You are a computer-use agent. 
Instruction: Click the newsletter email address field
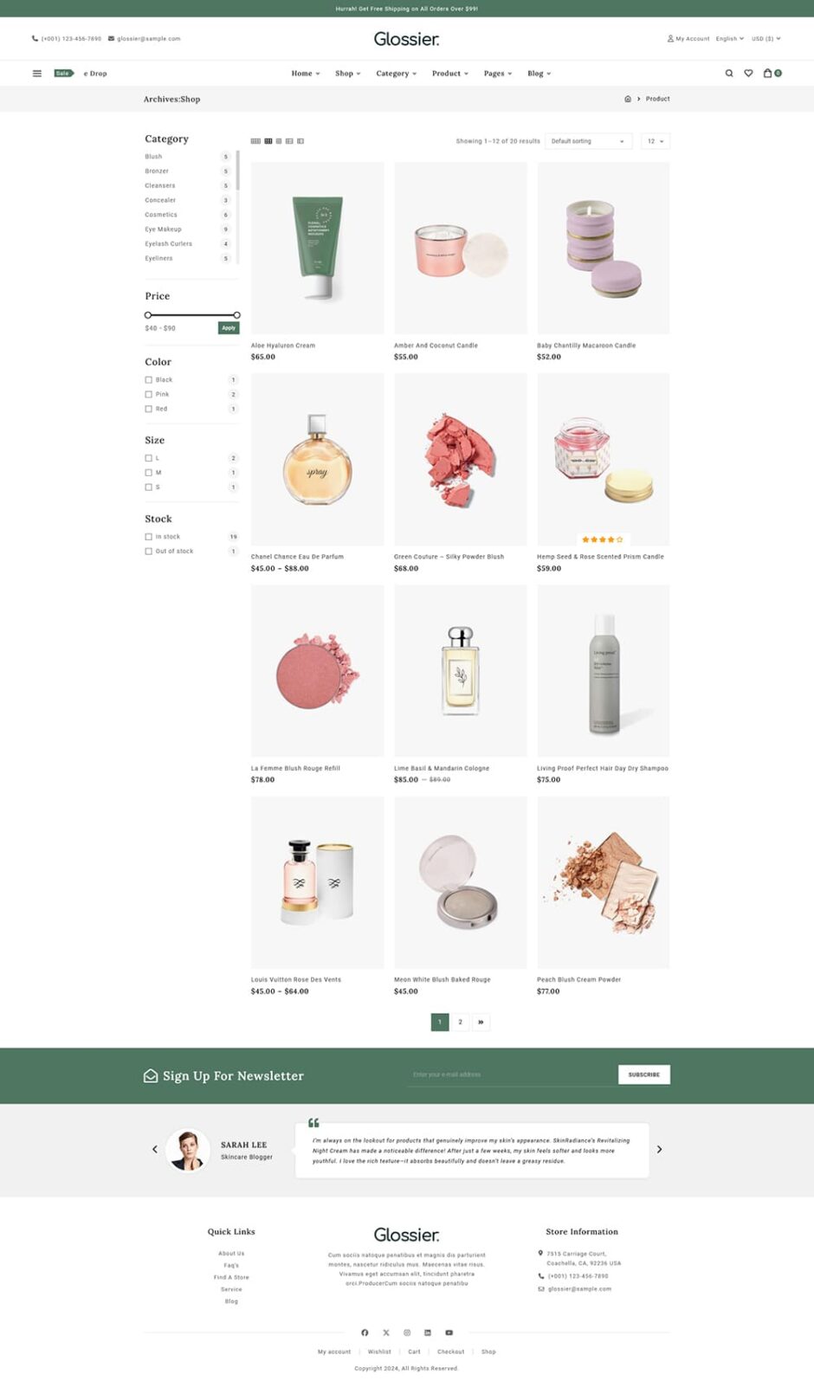point(511,1074)
